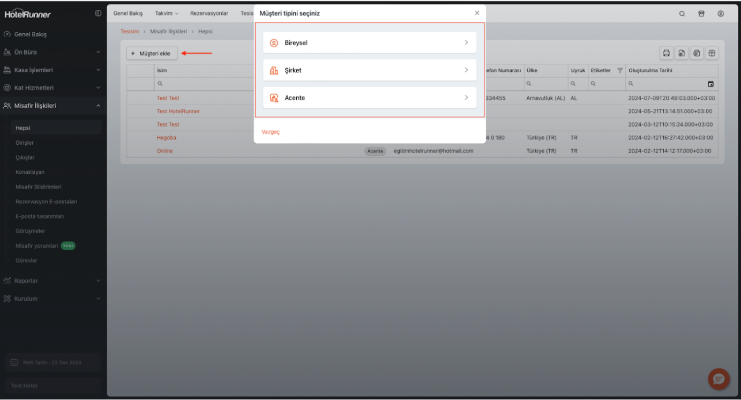The width and height of the screenshot is (741, 400).
Task: Click the Müşteri ekle button
Action: [152, 53]
